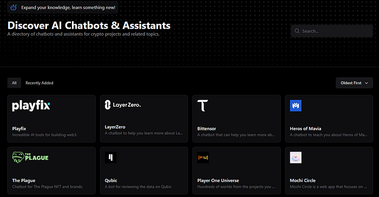Click 'Hundreds of worlds from the projects you ...' text

(236, 187)
